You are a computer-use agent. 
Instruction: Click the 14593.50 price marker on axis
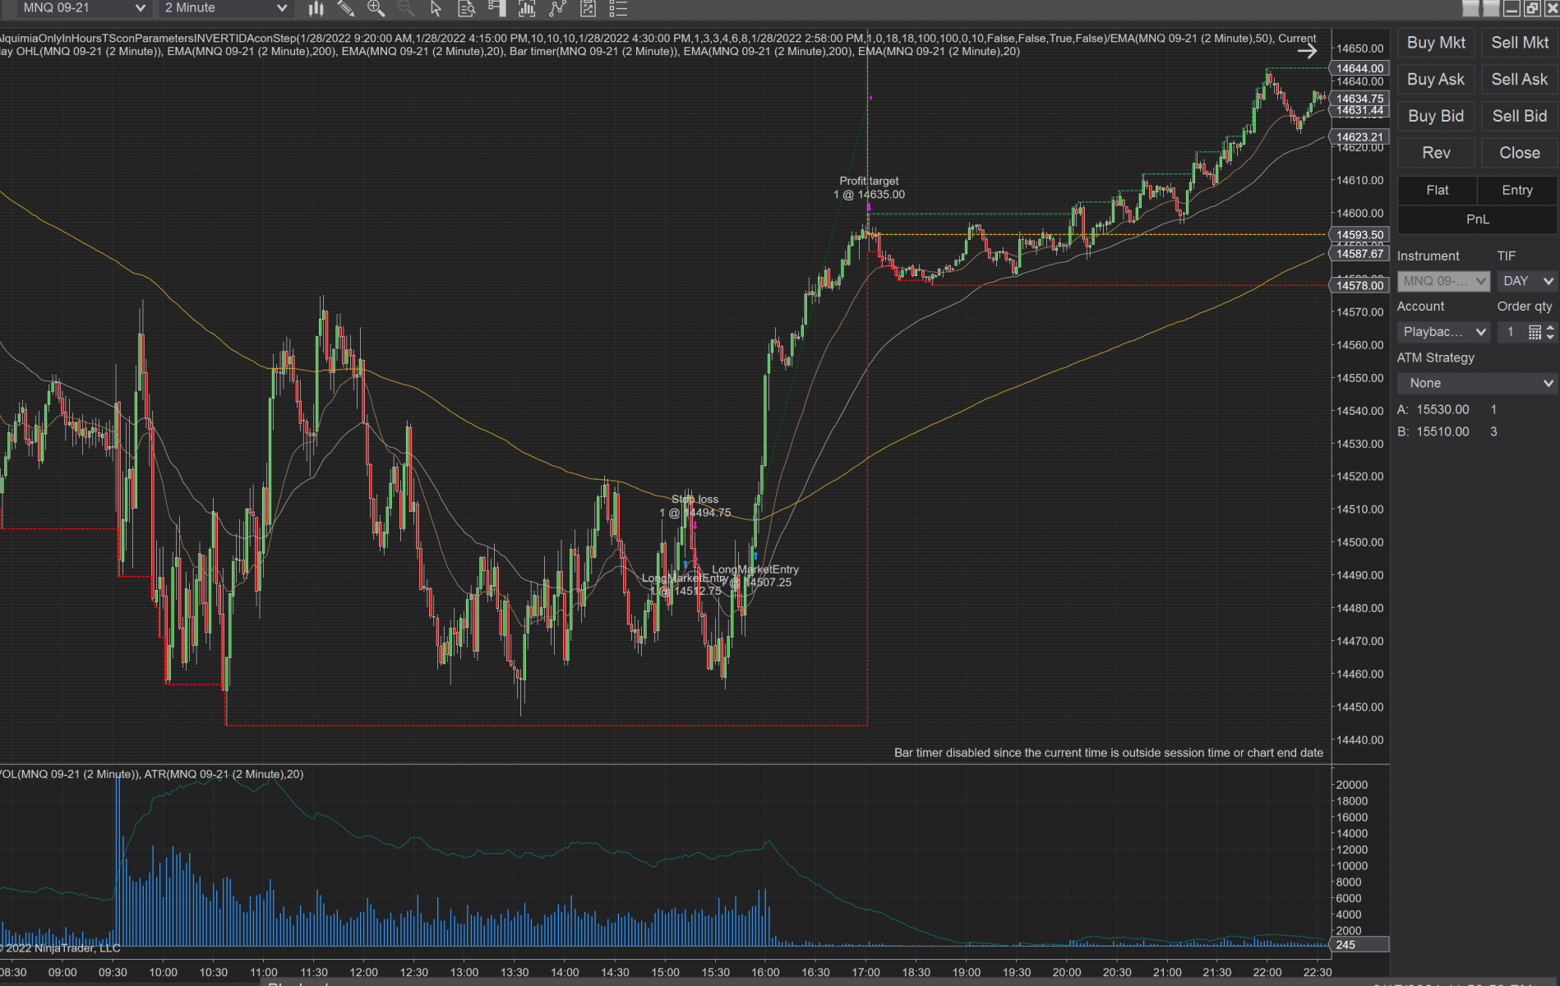1360,235
